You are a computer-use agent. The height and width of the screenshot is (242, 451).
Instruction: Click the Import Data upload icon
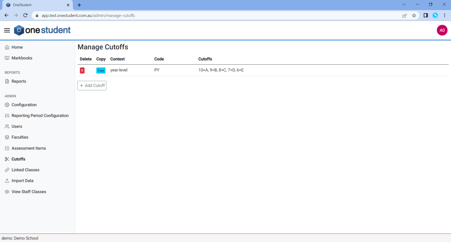[x=7, y=181]
